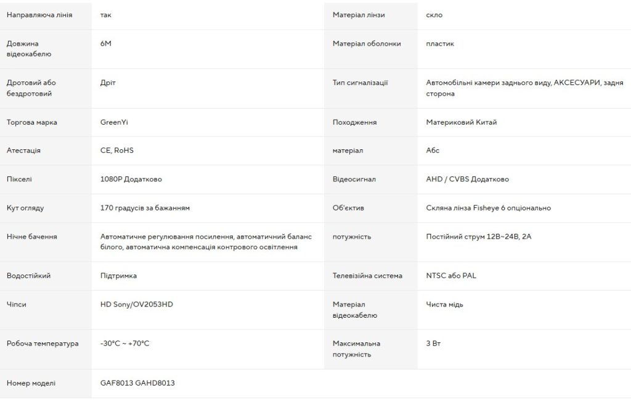Click the "Матеріал лінзи" label
This screenshot has height=401, width=631.
coord(359,15)
